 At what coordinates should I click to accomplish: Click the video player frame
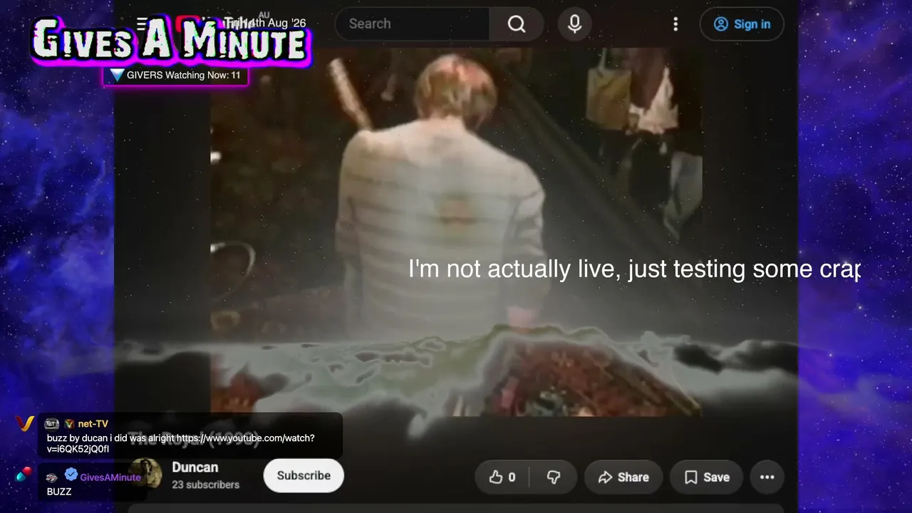(456, 232)
